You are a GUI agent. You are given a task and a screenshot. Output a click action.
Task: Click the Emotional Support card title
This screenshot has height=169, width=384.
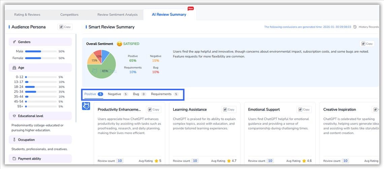tap(264, 110)
